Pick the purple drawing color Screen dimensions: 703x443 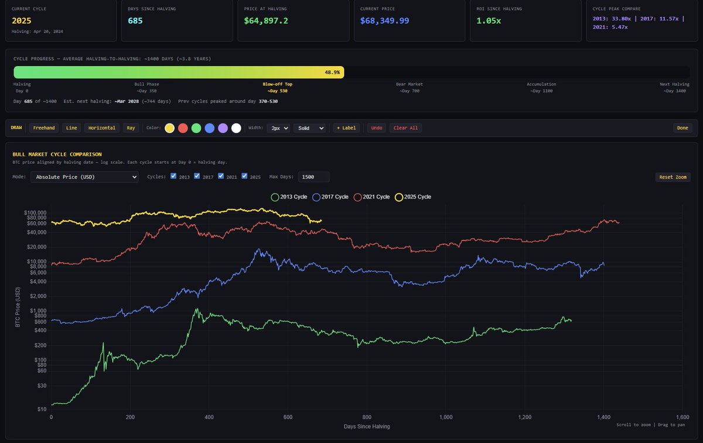(x=223, y=128)
